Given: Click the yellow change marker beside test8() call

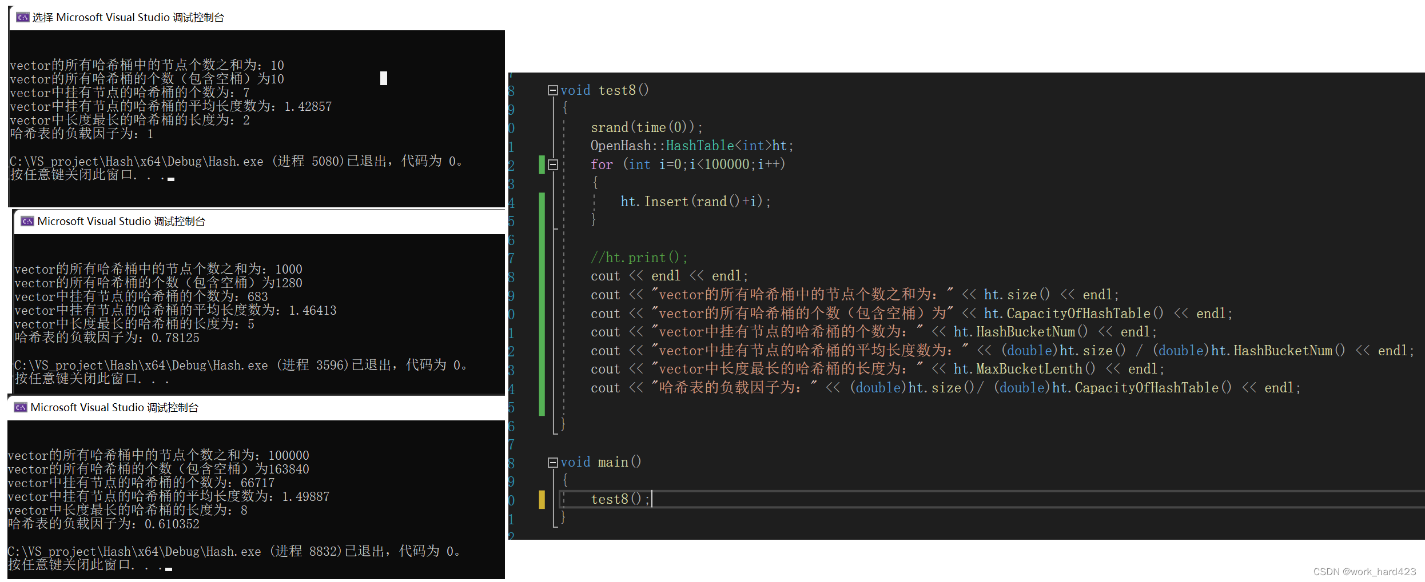Looking at the screenshot, I should 542,499.
